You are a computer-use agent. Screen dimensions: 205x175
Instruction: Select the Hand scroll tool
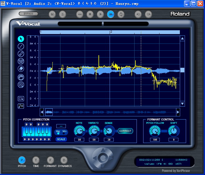pos(21,77)
